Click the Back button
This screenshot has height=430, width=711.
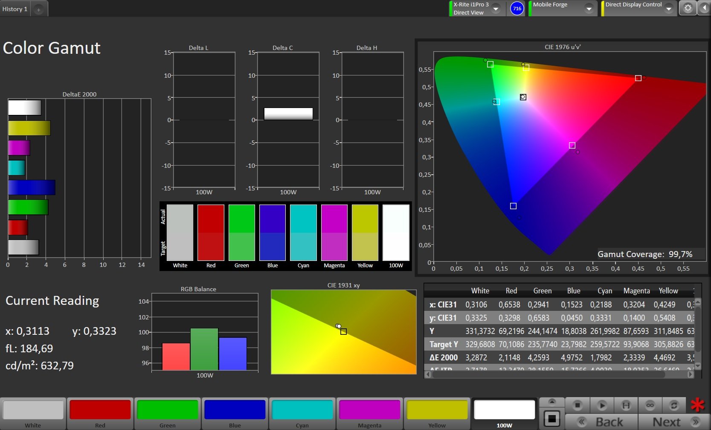601,422
